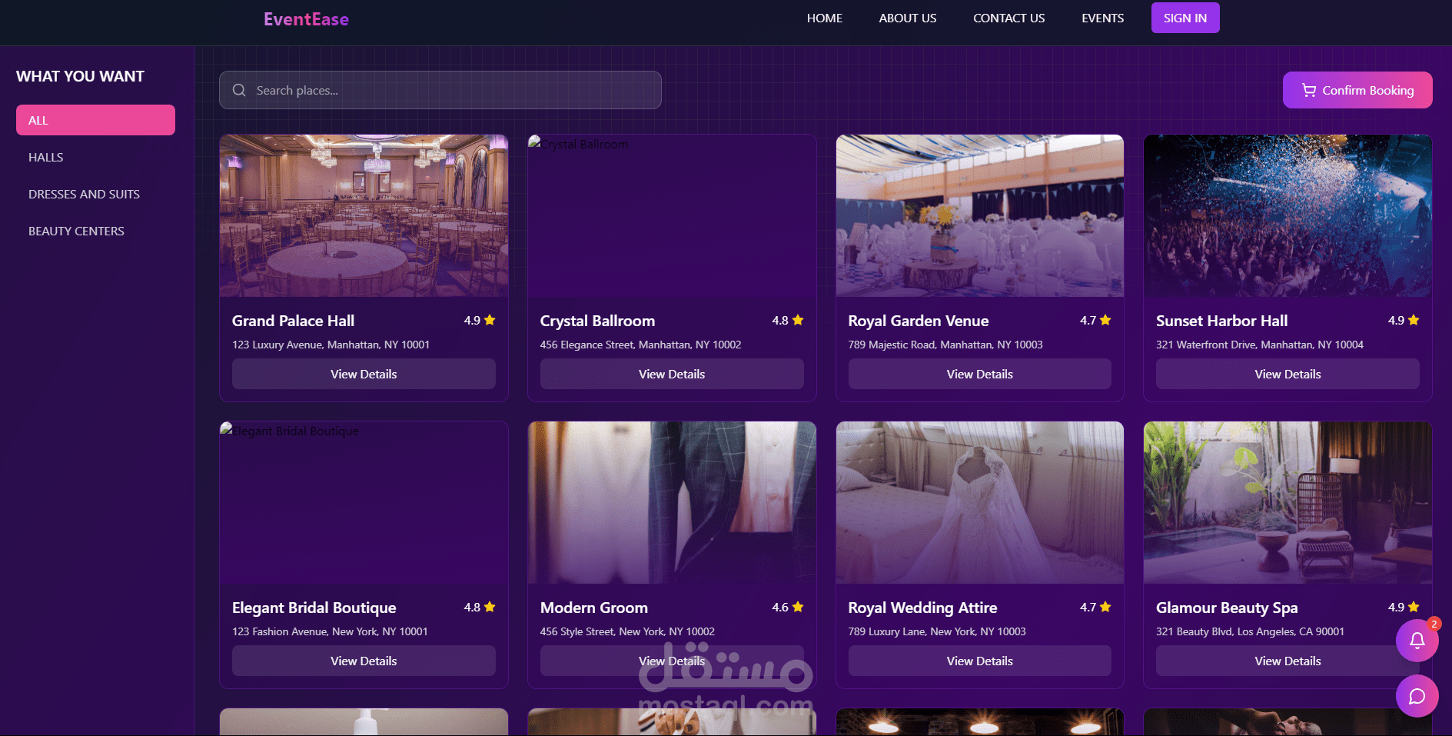Click the EventEase logo
The width and height of the screenshot is (1452, 736).
tap(306, 19)
